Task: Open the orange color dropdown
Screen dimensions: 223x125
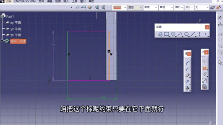Action: [119, 7]
